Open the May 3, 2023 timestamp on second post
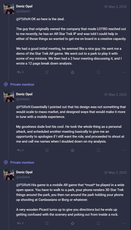Viewport: 131px width, 230px height. click(x=115, y=95)
